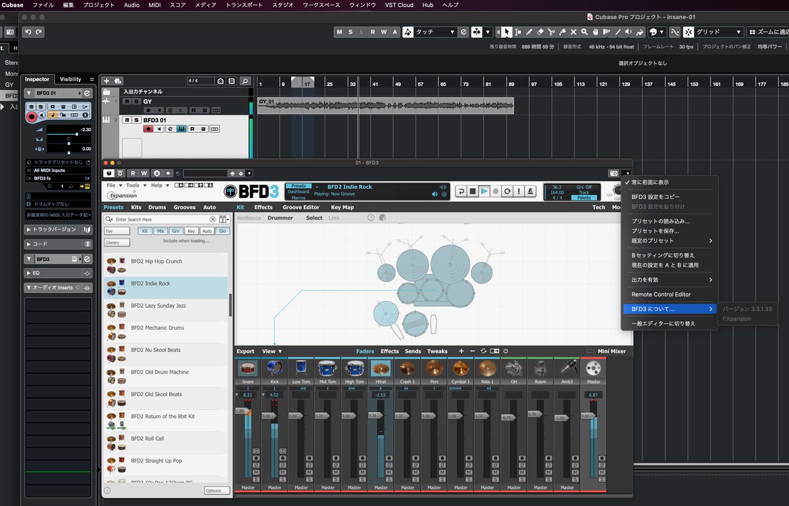Select the Eraser tool in Cubase toolbar
This screenshot has width=789, height=506.
[540, 32]
